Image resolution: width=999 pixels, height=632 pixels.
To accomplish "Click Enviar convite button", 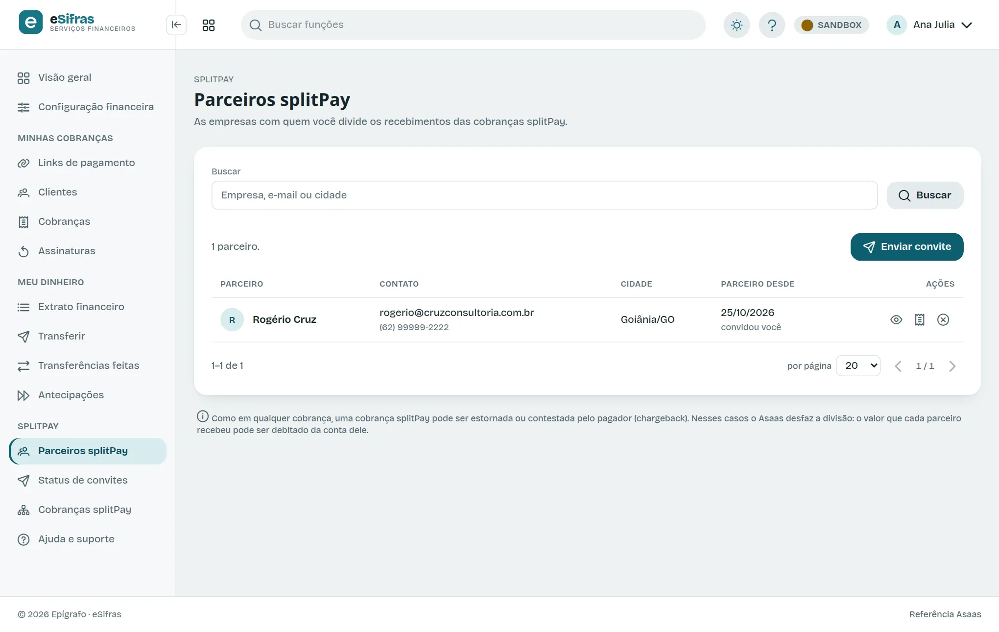I will coord(906,246).
